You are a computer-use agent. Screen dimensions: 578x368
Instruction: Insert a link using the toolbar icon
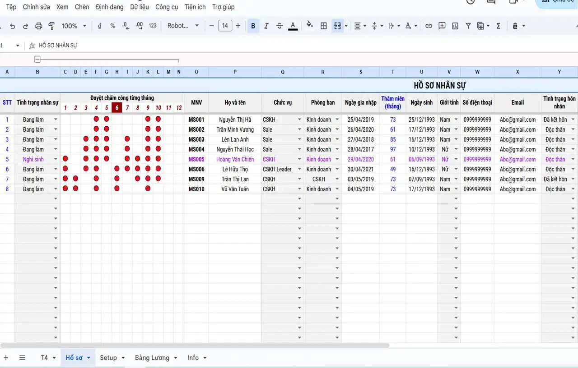point(429,26)
